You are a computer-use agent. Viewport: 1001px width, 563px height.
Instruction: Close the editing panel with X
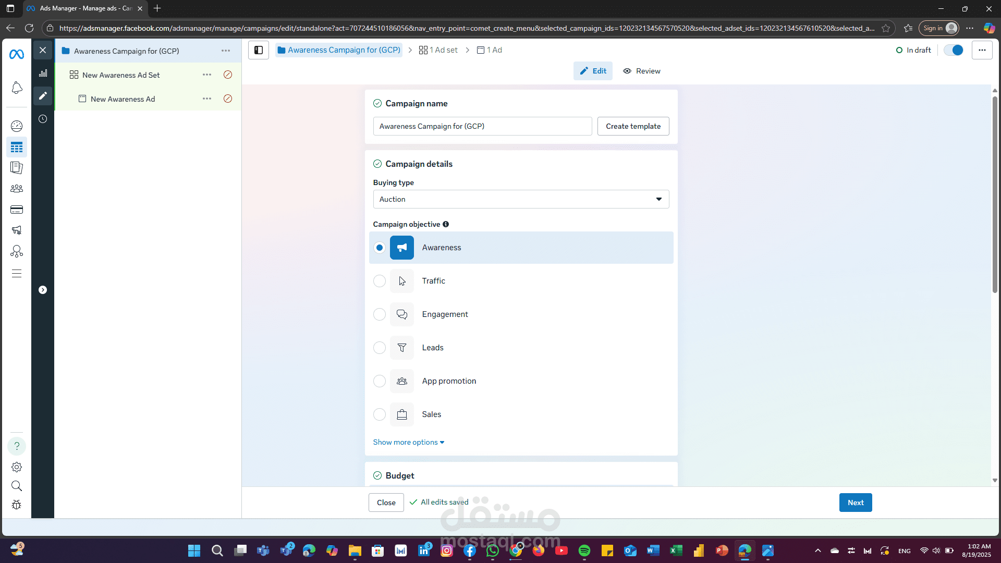pos(43,50)
